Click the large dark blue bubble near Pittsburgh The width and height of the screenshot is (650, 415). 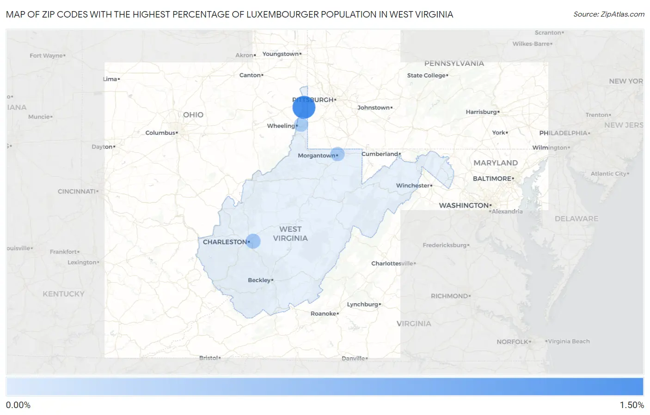(x=304, y=108)
